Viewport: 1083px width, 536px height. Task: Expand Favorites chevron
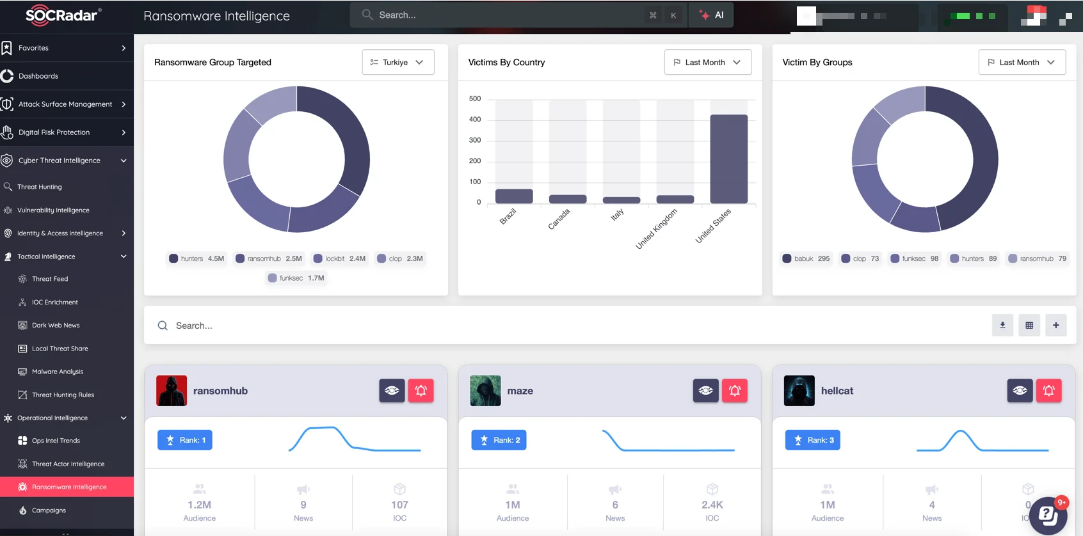pos(124,48)
